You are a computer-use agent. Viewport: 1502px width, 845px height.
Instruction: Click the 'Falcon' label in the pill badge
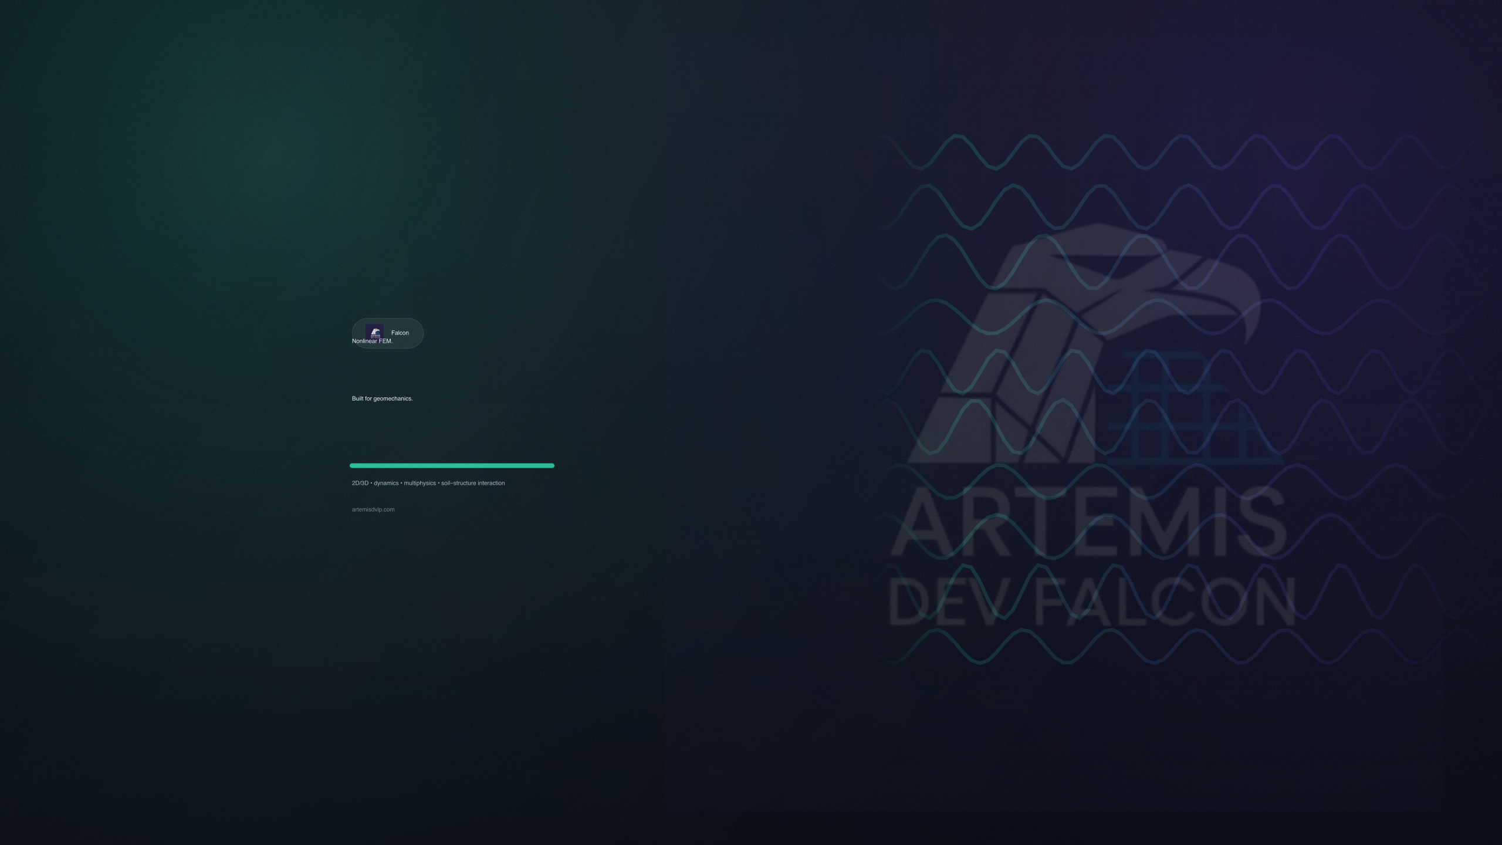(400, 333)
